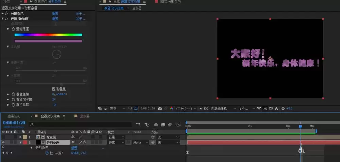Switch to the 渲染队列 tab
This screenshot has height=162, width=340.
pyautogui.click(x=14, y=116)
